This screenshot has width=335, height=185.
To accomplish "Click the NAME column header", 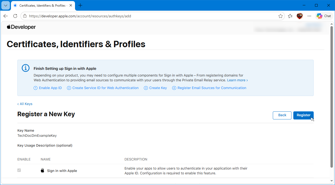I will 46,159.
